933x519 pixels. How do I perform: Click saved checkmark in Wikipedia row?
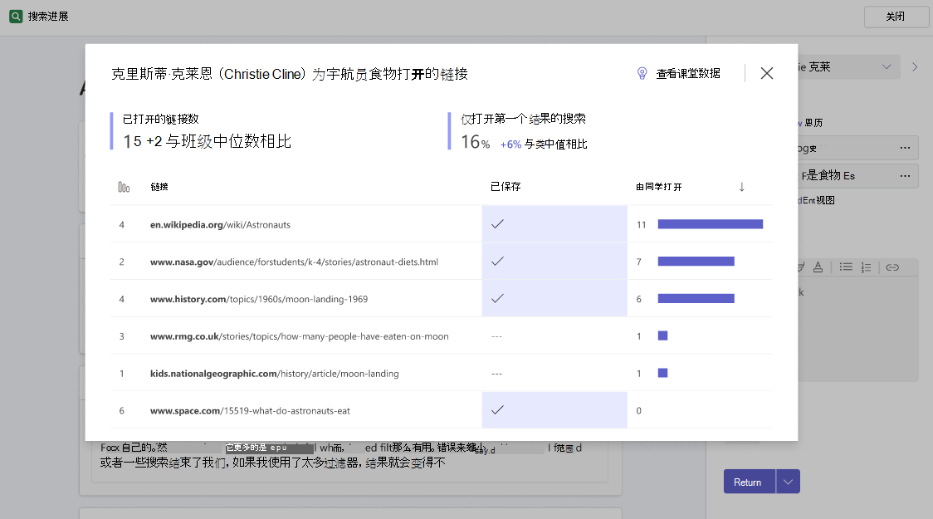point(497,223)
